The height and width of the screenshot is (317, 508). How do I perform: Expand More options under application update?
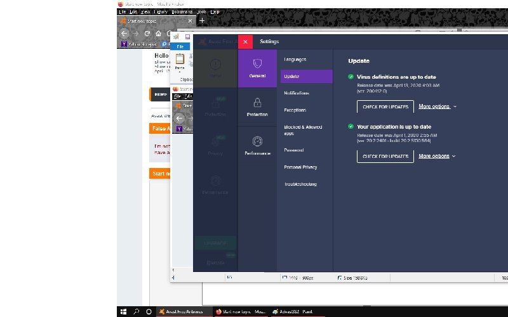(x=437, y=156)
